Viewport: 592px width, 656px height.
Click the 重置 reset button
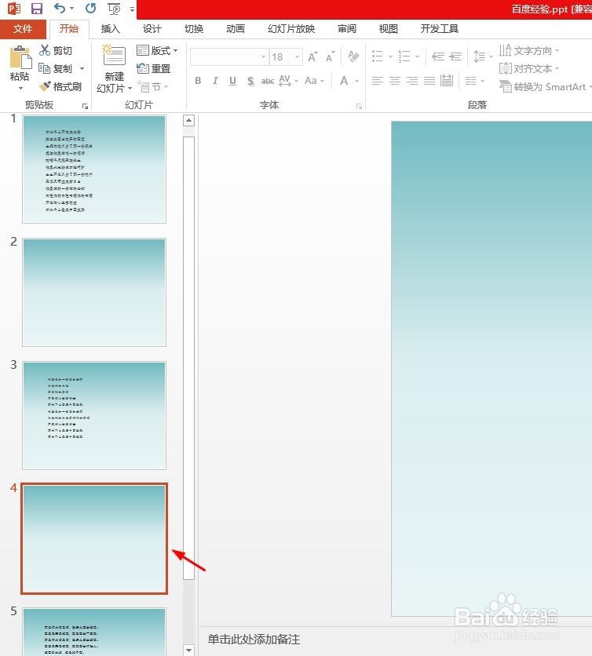(x=154, y=68)
